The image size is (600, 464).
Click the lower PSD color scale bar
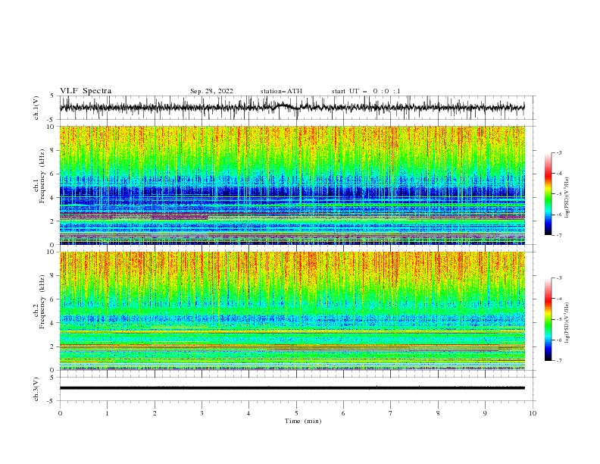pyautogui.click(x=548, y=319)
